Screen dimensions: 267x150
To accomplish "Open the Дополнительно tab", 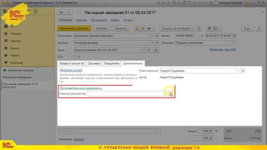I will click(x=133, y=63).
